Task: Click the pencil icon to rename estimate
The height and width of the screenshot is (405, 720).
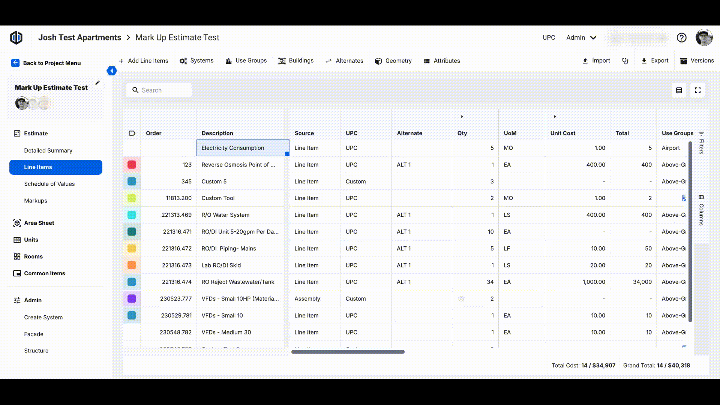Action: [97, 82]
